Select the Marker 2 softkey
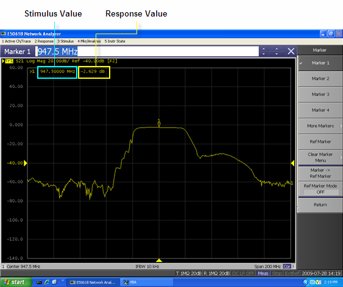Screen dimensions: 343x287 (x=320, y=79)
